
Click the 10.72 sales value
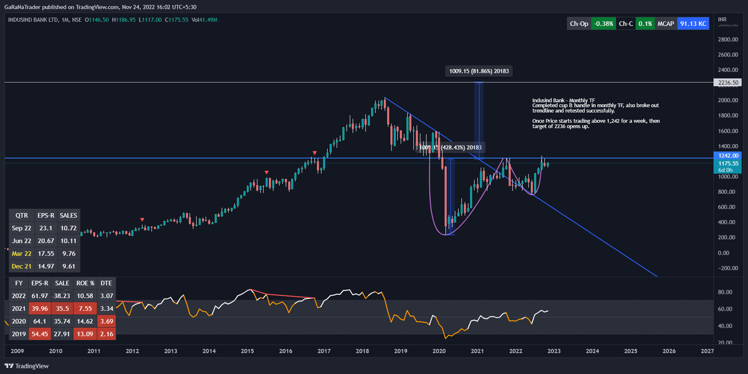click(x=69, y=228)
